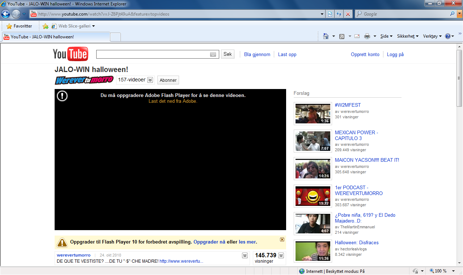The width and height of the screenshot is (463, 275).
Task: Open the ¿Pobre niña, 619? video thumbnail
Action: (x=313, y=224)
